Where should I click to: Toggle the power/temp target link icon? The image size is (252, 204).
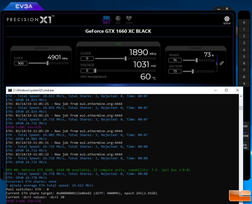pyautogui.click(x=222, y=63)
